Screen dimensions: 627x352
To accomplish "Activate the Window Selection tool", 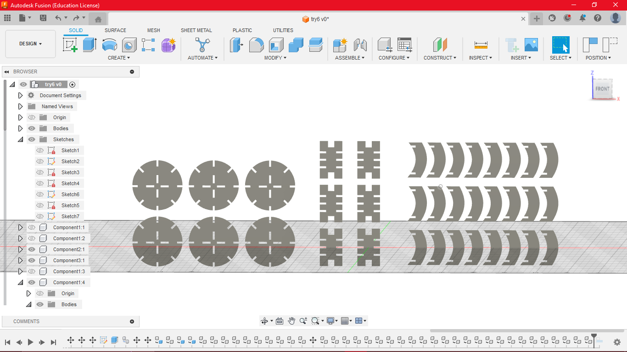I will 560,45.
